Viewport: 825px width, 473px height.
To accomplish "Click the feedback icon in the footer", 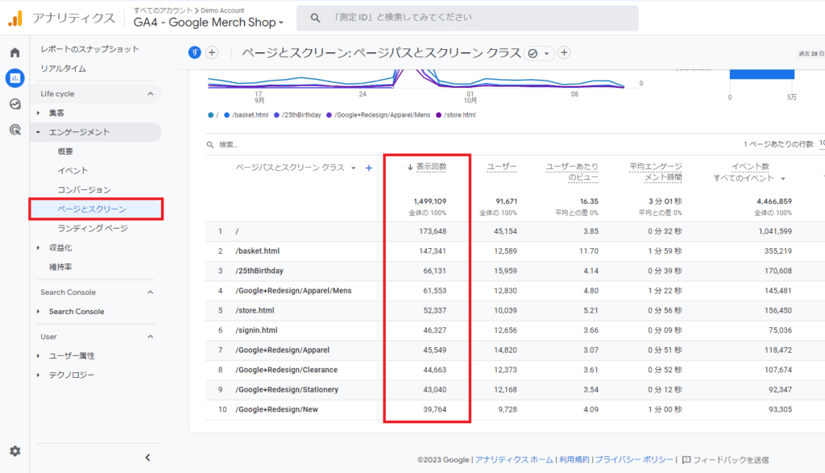I will coord(686,460).
